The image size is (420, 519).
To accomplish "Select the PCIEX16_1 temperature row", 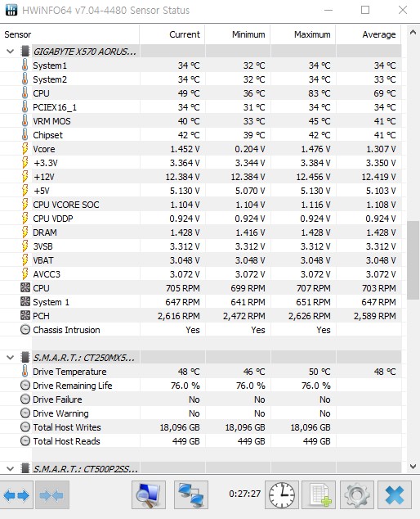I will 200,107.
